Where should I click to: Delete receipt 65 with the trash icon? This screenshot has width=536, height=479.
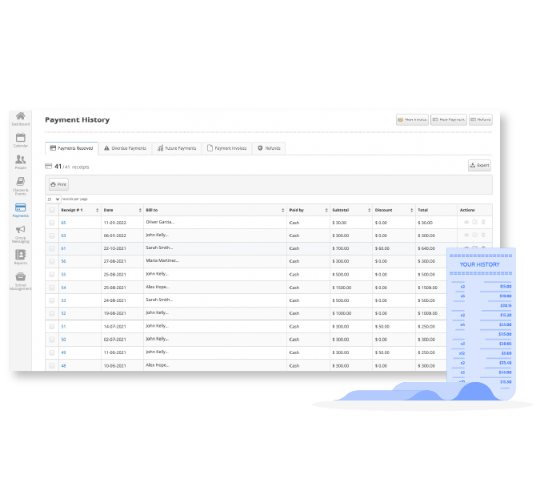(483, 222)
